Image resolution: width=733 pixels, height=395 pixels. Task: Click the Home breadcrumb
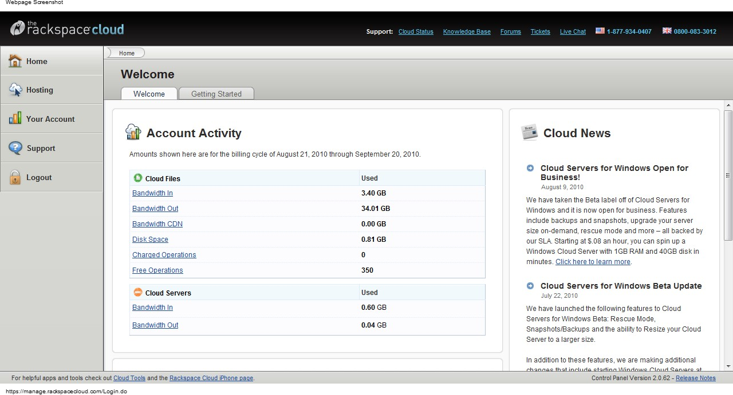pos(127,53)
